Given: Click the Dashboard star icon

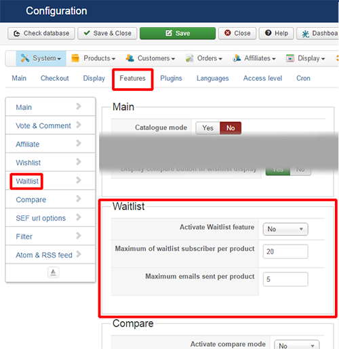Looking at the screenshot, I should (305, 34).
